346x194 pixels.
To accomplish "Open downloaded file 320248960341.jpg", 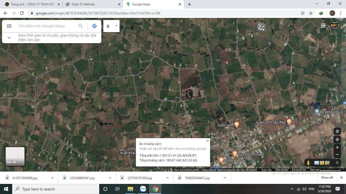I will pyautogui.click(x=82, y=178).
